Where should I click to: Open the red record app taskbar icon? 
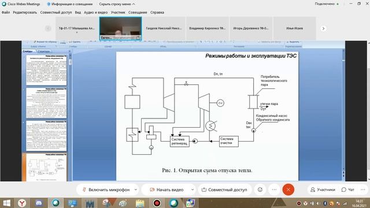coord(157,203)
